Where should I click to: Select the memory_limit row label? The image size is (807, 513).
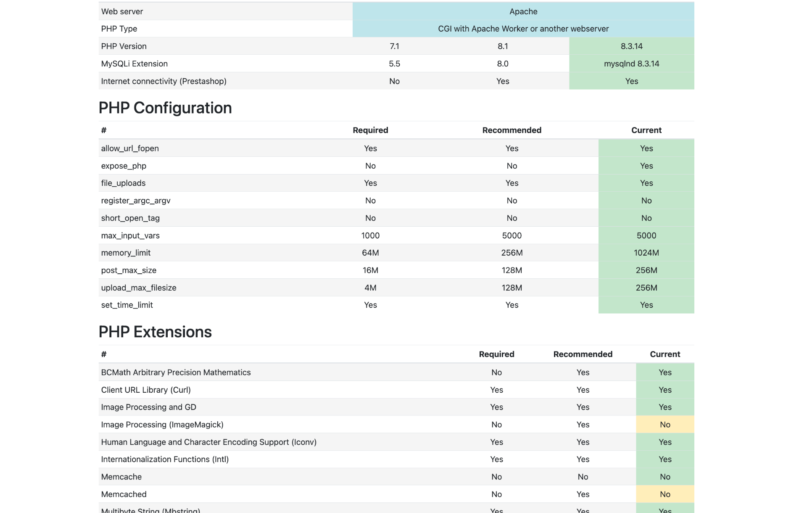click(x=126, y=253)
